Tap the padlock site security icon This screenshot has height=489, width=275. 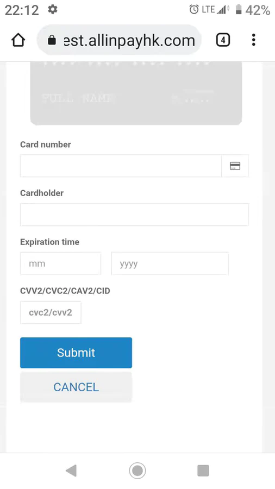pos(52,40)
